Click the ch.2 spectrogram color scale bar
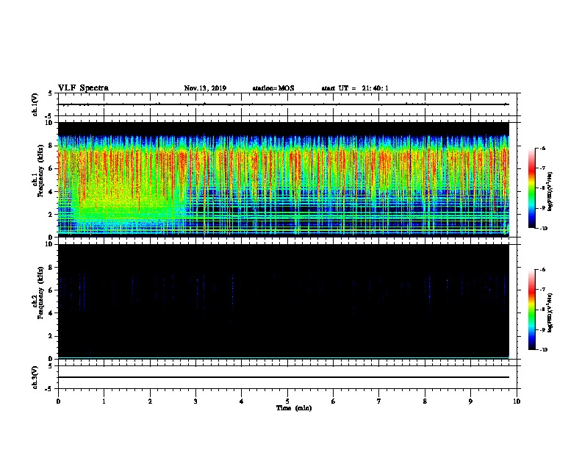 531,310
